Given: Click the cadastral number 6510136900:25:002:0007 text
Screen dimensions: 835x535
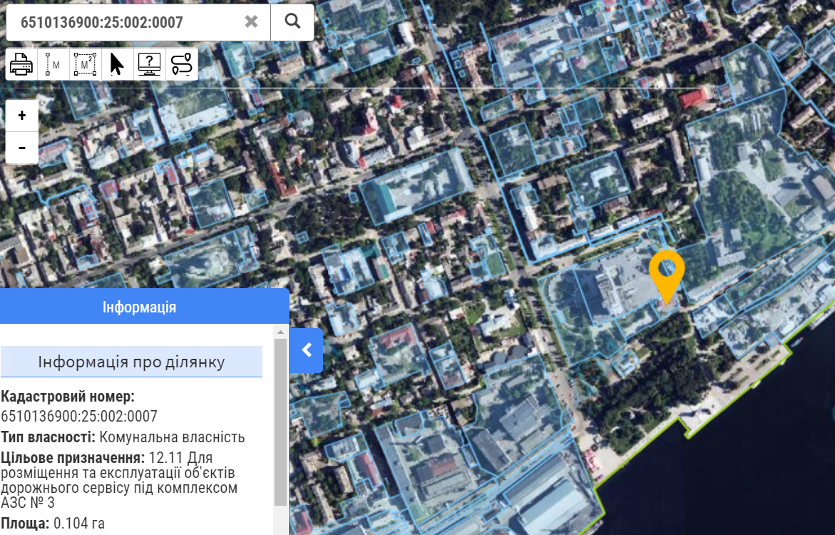Looking at the screenshot, I should [79, 416].
